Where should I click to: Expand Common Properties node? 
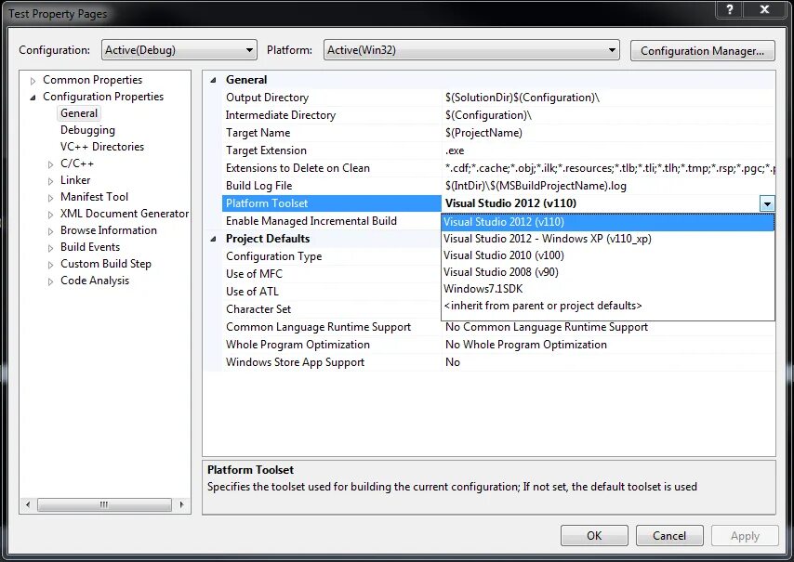tap(33, 81)
